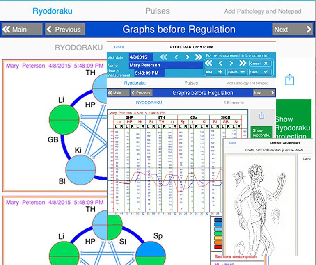Go back with large Previous button
Viewport: 316px width, 265px height.
tap(64, 29)
